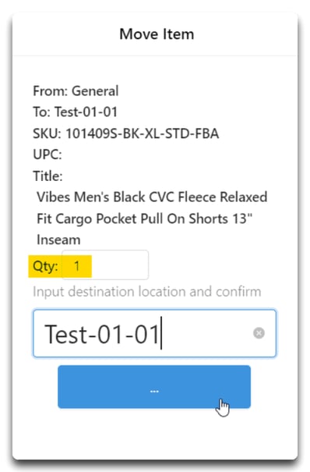Place cursor at end of Test-01-01 text
Viewport: 310px width, 472px height.
pyautogui.click(x=160, y=334)
